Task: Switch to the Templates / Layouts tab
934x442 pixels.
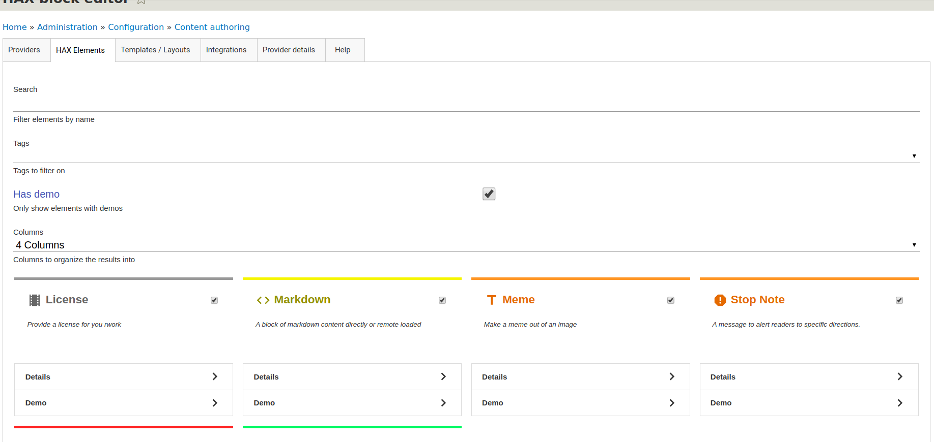Action: pyautogui.click(x=155, y=50)
